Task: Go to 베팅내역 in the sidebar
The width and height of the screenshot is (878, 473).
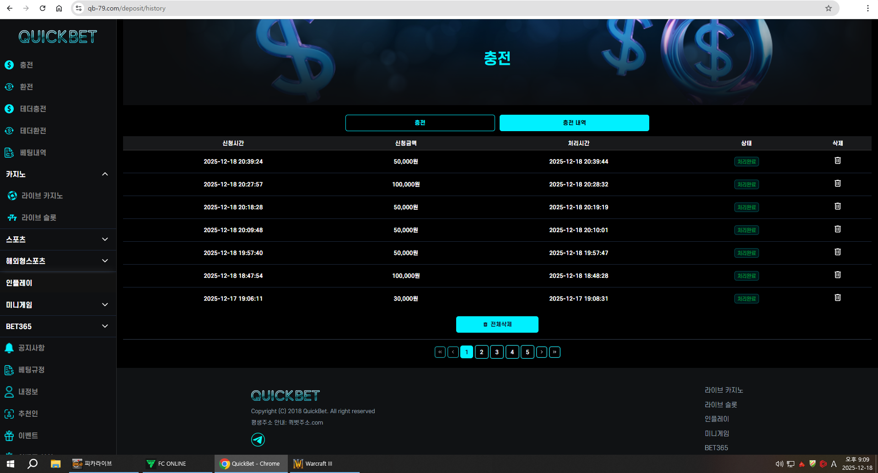Action: [x=32, y=153]
